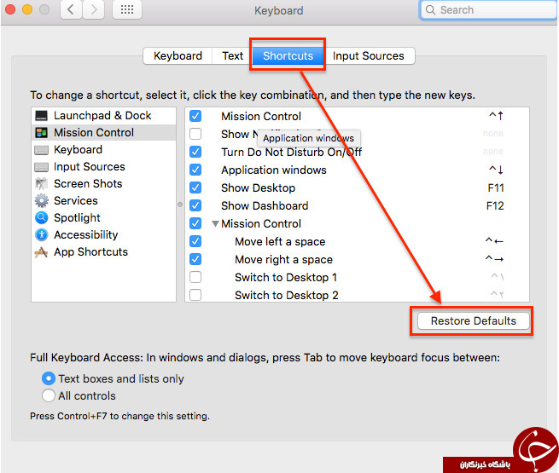The height and width of the screenshot is (473, 559).
Task: Click the F11 key for Show Desktop
Action: 496,187
